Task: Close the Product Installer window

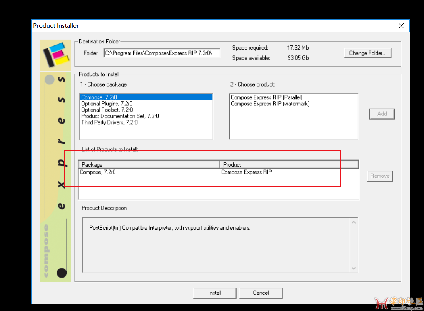Action: pyautogui.click(x=401, y=26)
